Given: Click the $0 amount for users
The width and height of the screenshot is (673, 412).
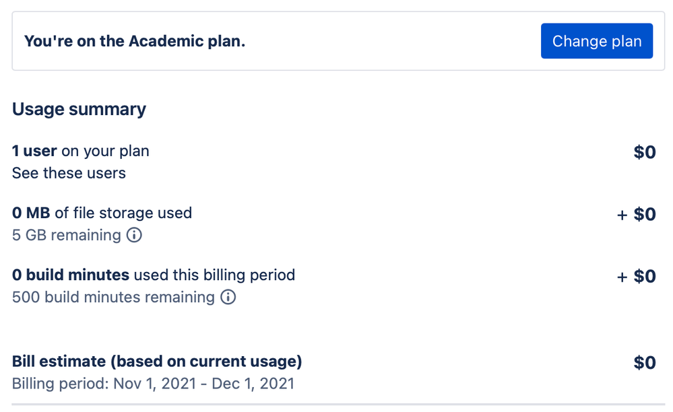Looking at the screenshot, I should (x=644, y=152).
